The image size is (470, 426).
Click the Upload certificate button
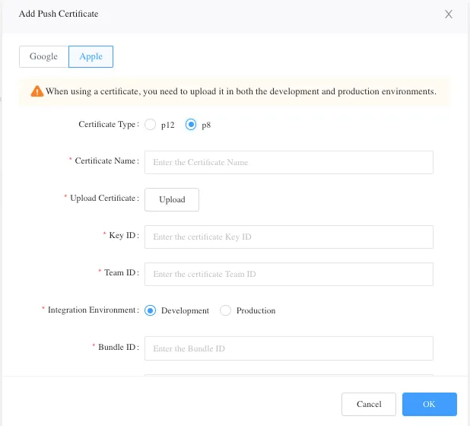[172, 199]
